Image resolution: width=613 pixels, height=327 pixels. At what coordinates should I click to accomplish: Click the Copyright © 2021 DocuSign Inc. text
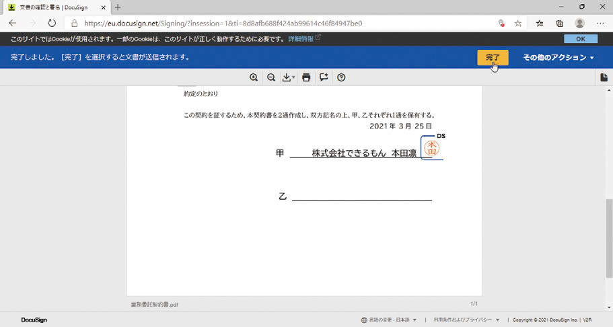click(546, 320)
